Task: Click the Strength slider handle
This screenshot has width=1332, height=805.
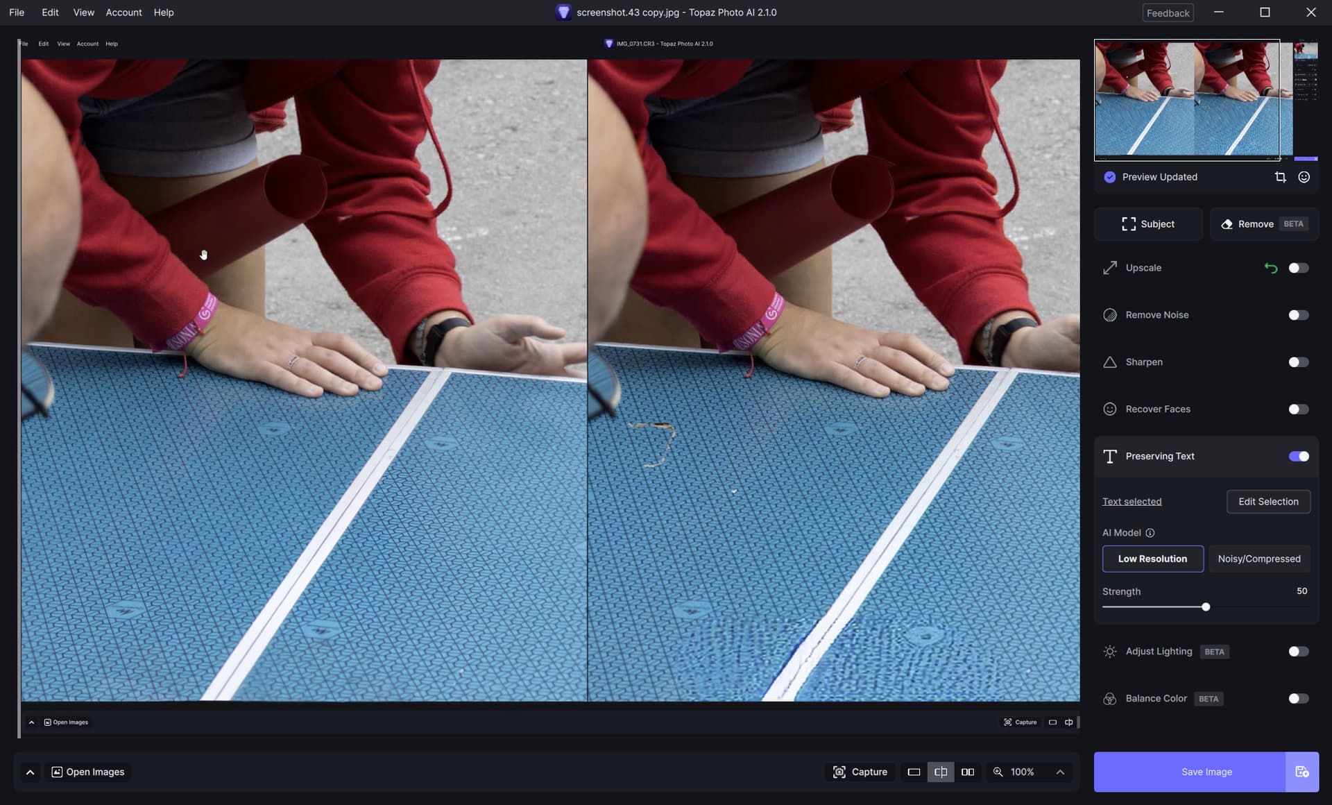Action: [1206, 607]
